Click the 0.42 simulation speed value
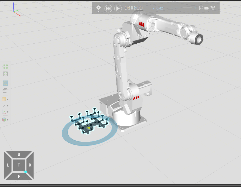 click(x=159, y=8)
